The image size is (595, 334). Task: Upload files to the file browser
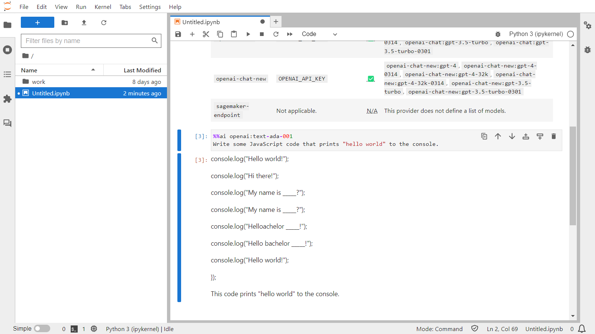click(x=84, y=23)
